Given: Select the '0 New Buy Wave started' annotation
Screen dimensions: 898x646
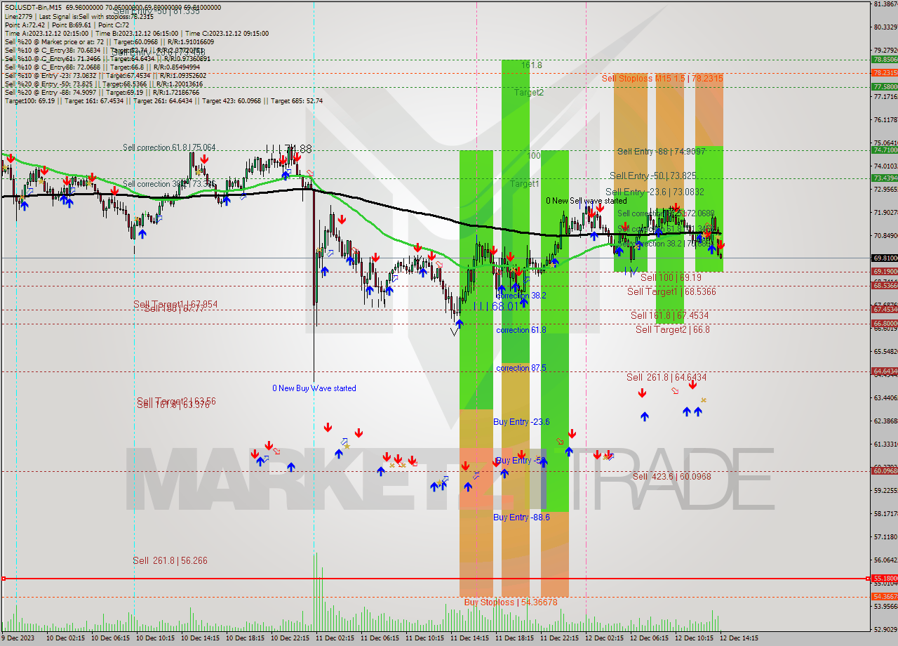Looking at the screenshot, I should point(314,388).
